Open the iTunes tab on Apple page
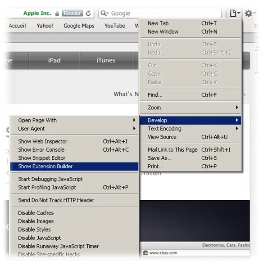 click(106, 60)
